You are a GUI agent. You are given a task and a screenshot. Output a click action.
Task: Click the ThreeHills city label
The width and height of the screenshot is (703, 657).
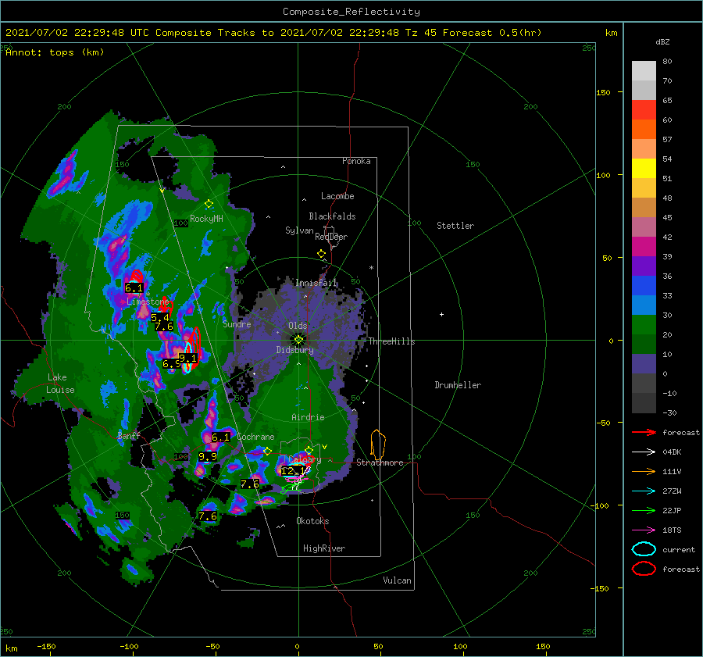(x=392, y=341)
